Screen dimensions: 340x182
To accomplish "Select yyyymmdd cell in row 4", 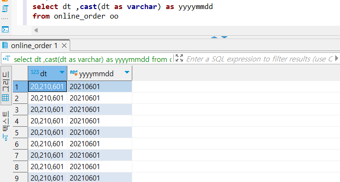I will (99, 121).
